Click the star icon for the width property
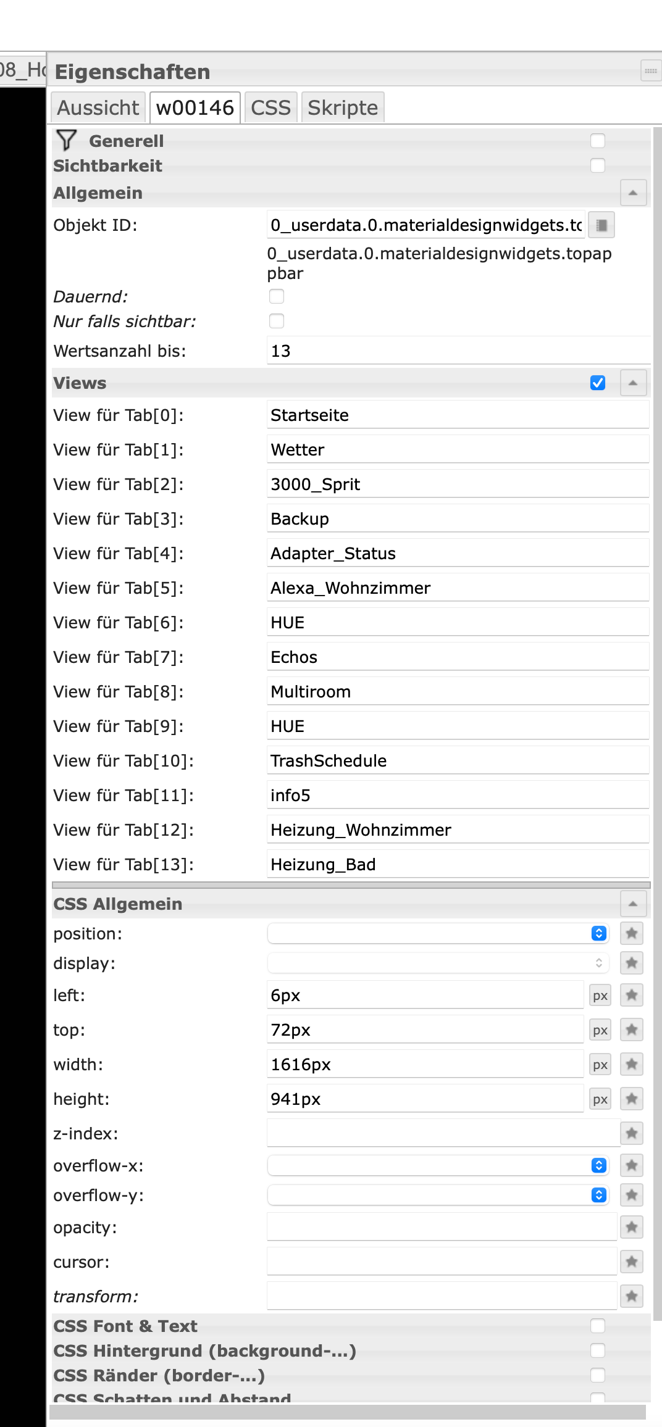 pyautogui.click(x=632, y=1064)
